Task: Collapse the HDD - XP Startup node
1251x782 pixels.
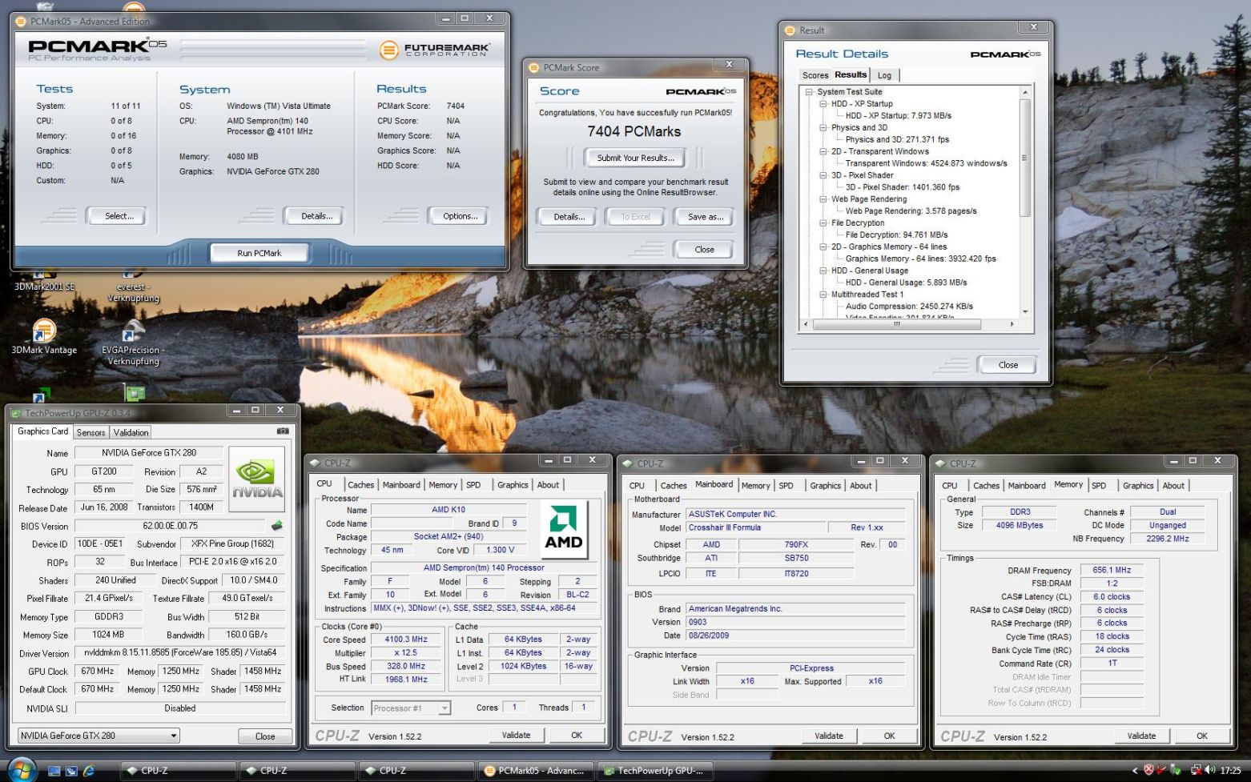Action: 823,104
